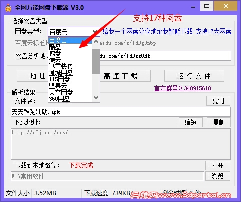
Task: Choose 天空网盘 from the list
Action: coord(70,92)
